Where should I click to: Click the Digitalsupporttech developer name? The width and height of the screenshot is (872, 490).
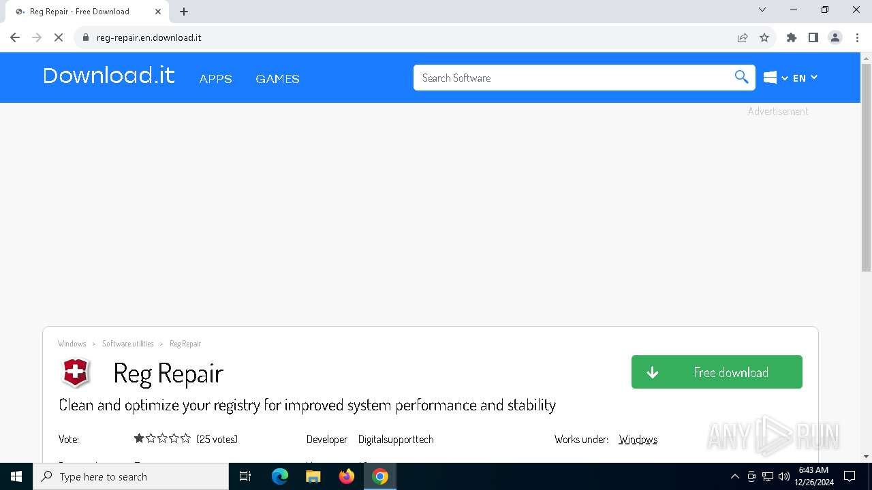(x=396, y=440)
